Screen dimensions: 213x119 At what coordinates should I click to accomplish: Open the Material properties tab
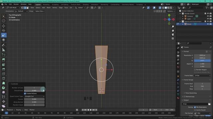(x=178, y=98)
